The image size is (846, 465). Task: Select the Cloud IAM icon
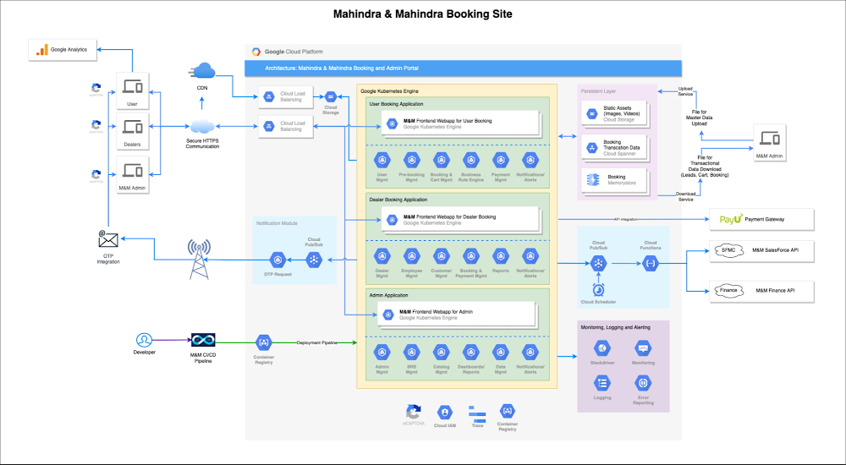[445, 413]
